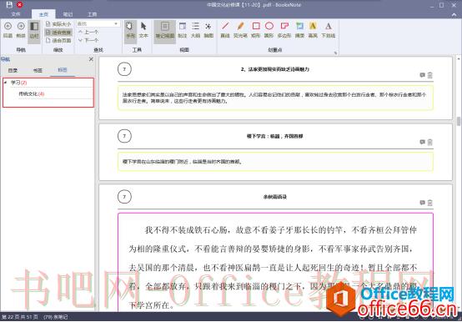Screen dimensions: 462x322
Task: Click the yellow-bordered 法家 note text box
Action: [x=275, y=98]
